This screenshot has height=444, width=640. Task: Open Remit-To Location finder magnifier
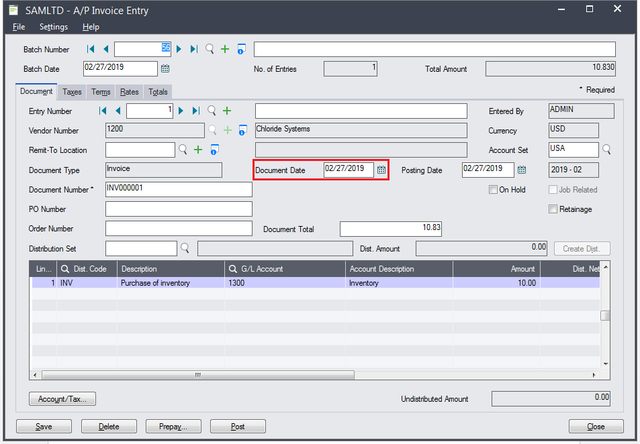pos(183,150)
